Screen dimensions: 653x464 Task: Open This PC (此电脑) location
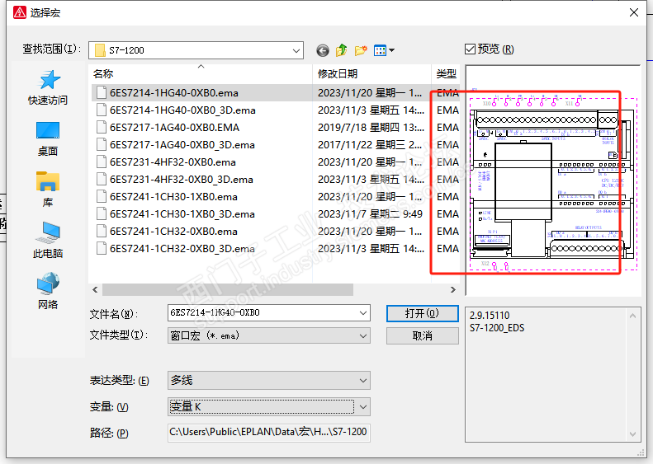coord(48,241)
